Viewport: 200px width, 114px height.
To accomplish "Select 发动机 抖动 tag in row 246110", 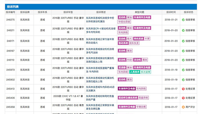I will tap(125, 60).
